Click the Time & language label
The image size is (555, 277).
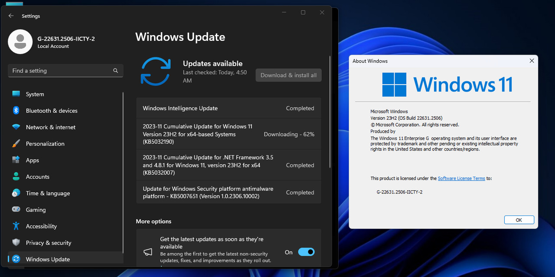[48, 193]
